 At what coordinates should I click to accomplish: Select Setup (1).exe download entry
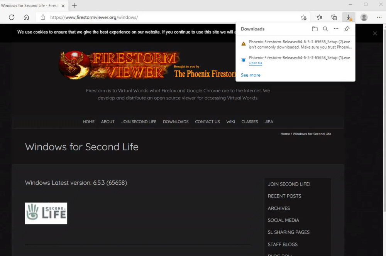pyautogui.click(x=295, y=60)
